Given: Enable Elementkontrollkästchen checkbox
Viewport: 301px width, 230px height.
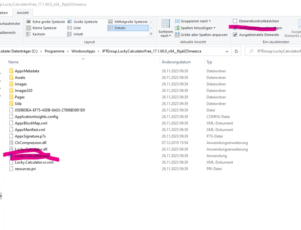Looking at the screenshot, I should click(235, 21).
